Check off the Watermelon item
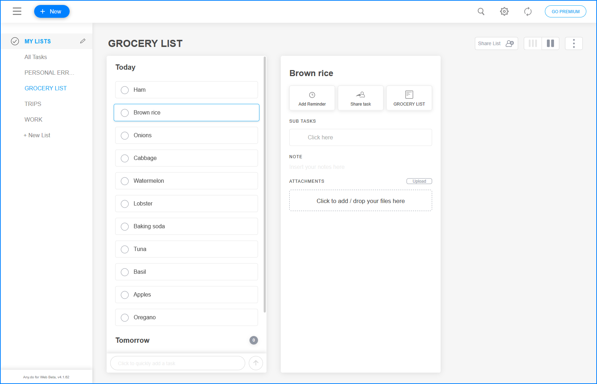This screenshot has width=597, height=384. (124, 181)
